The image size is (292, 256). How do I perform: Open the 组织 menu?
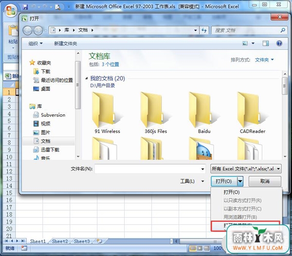pos(36,44)
